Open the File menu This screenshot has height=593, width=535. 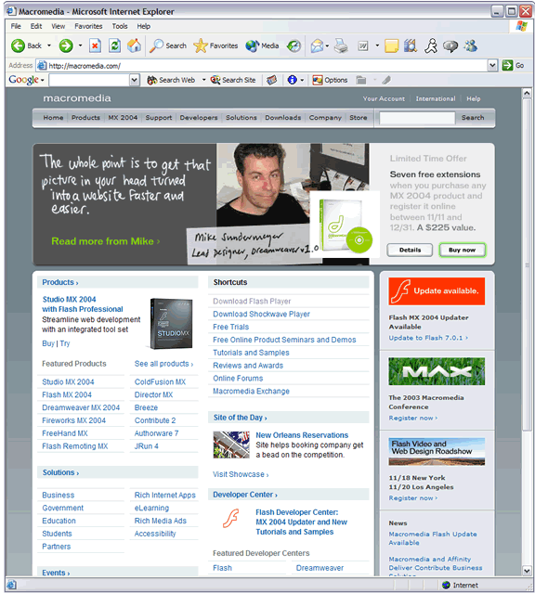click(16, 26)
